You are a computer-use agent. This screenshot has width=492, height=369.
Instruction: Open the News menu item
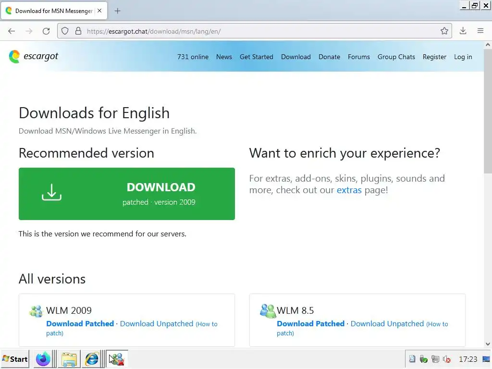pos(224,57)
